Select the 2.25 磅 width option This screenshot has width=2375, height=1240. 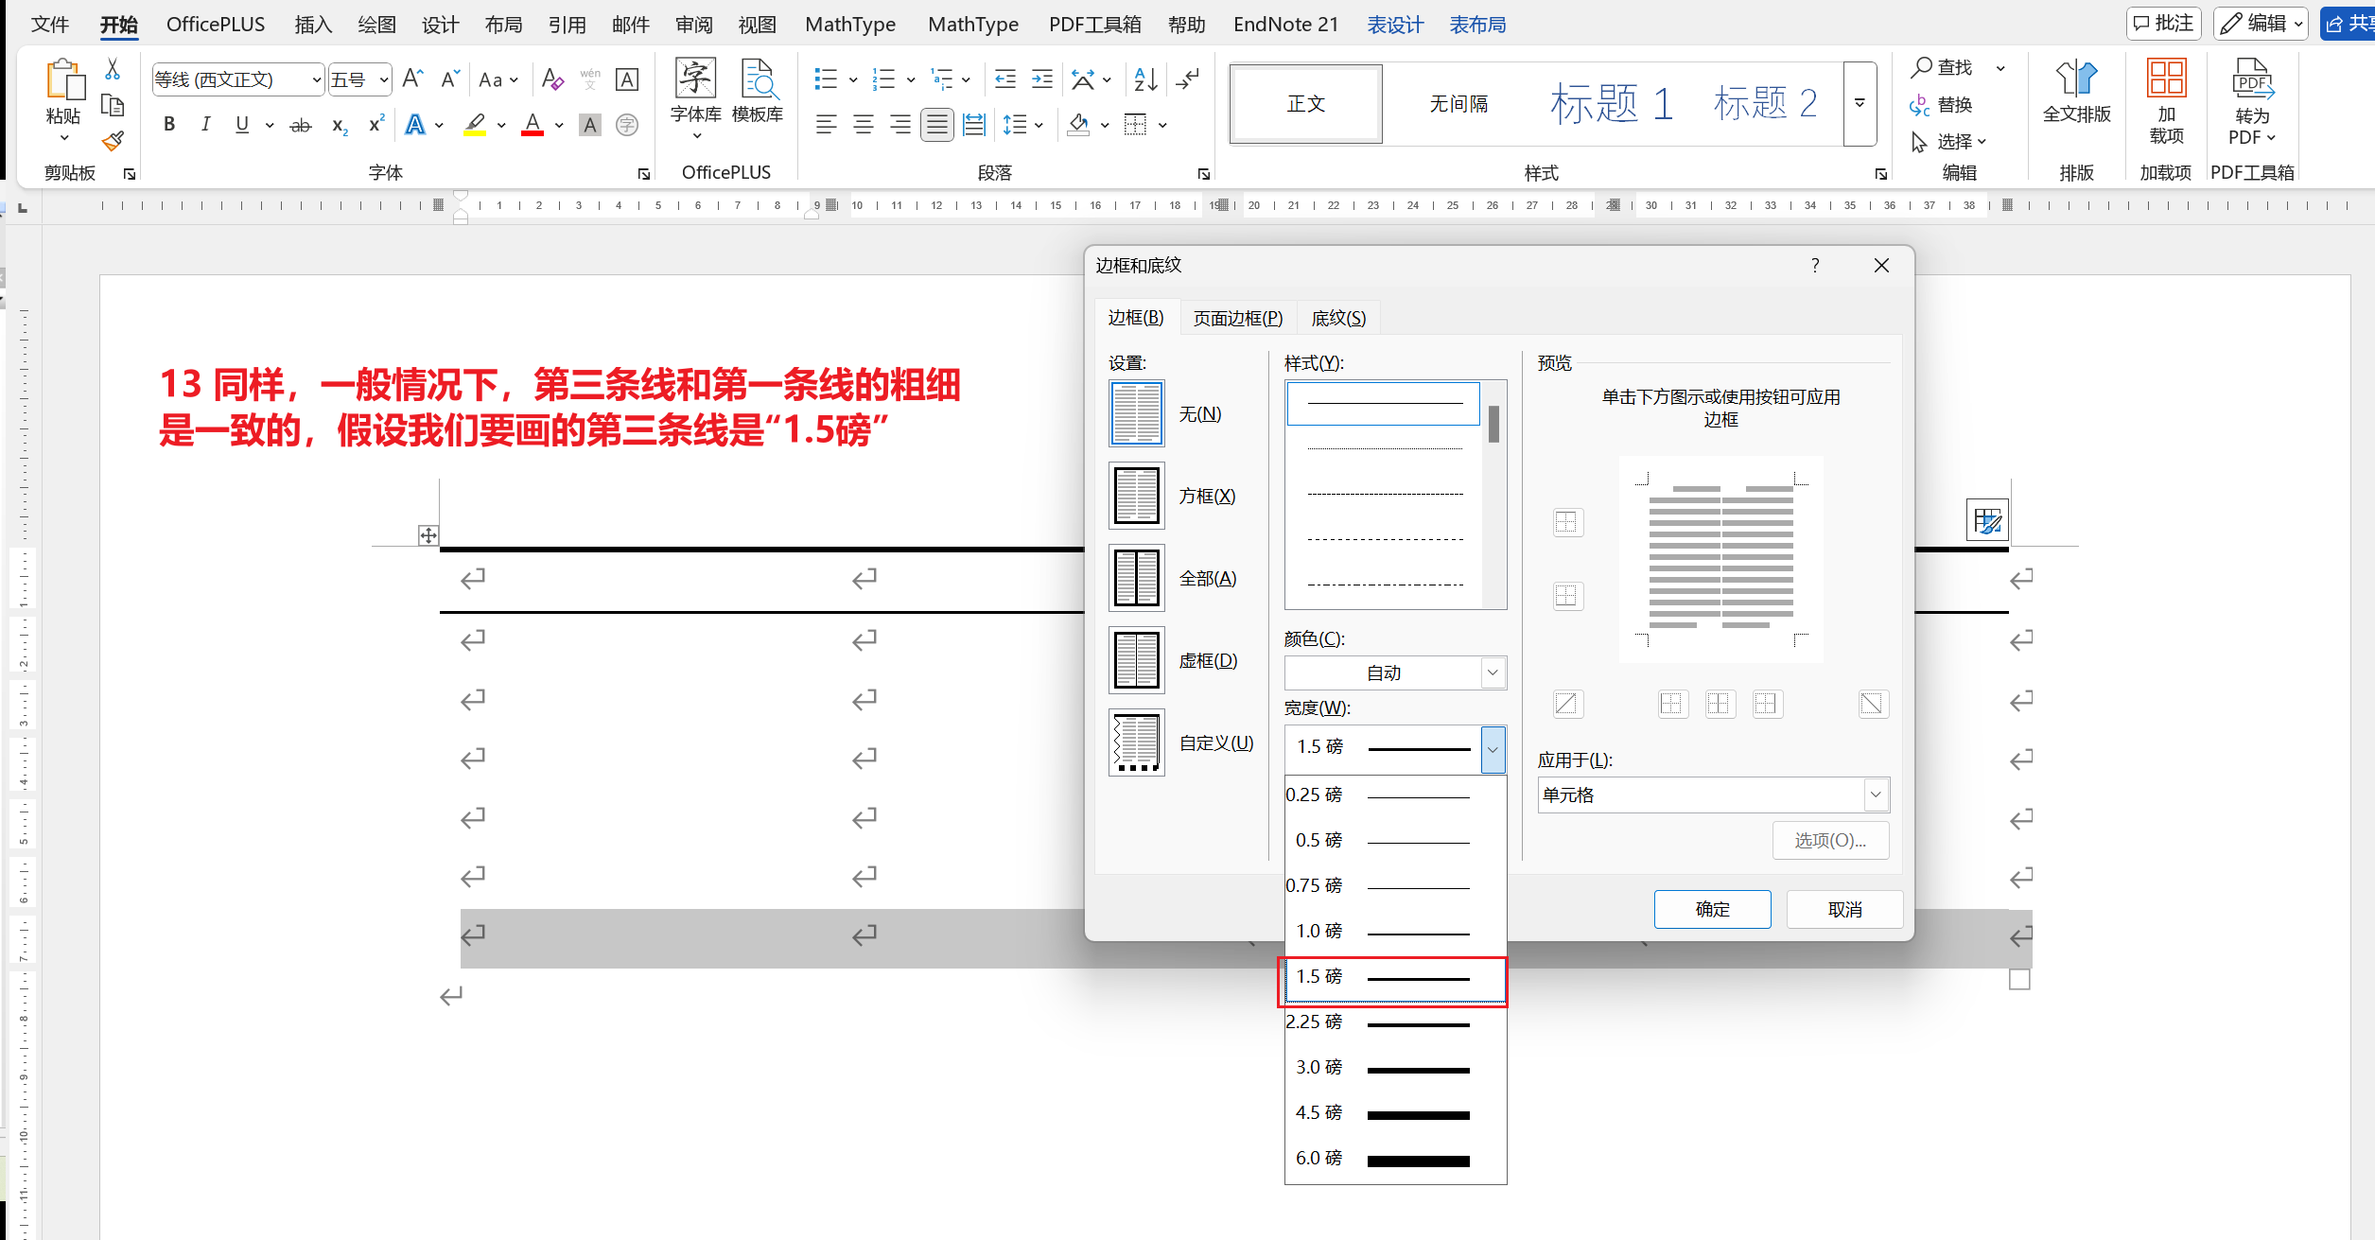(x=1395, y=1022)
